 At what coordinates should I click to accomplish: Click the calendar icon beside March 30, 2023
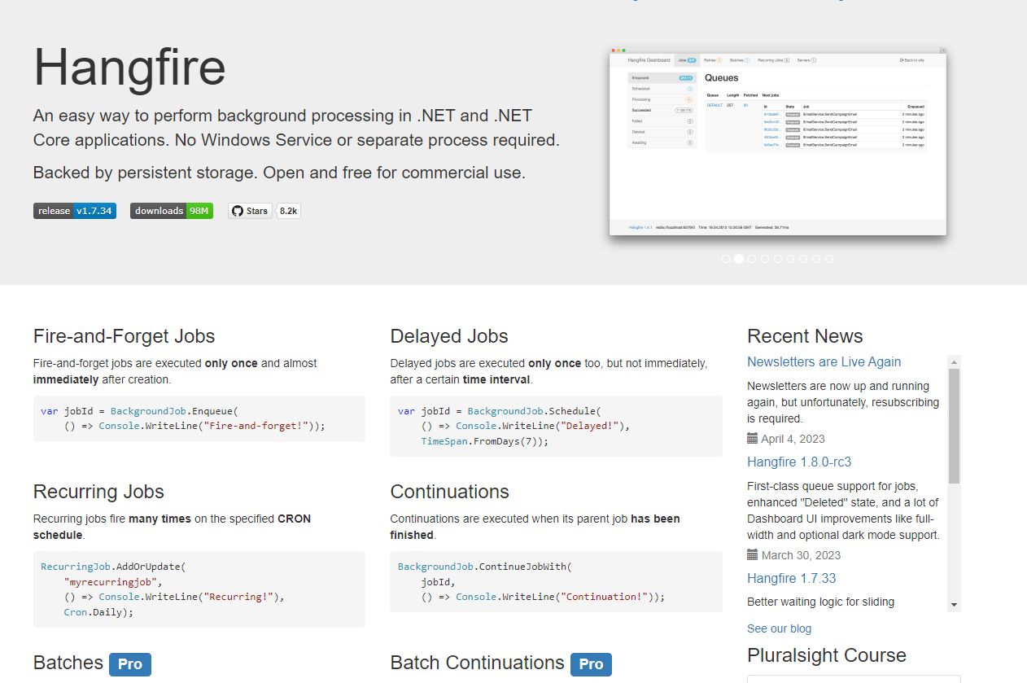click(x=753, y=555)
